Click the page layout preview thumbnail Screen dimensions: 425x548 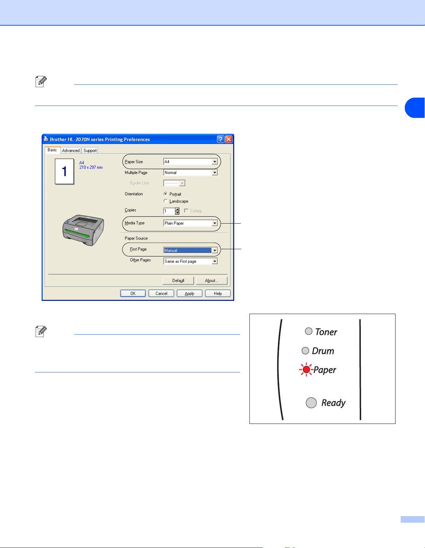65,171
